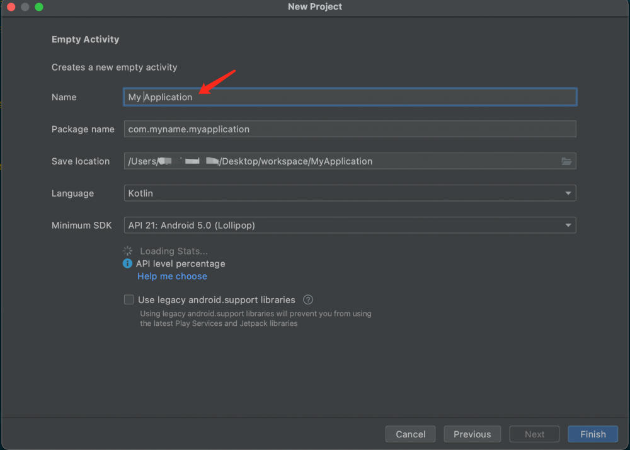Open the Help me choose link
The height and width of the screenshot is (450, 630).
173,277
